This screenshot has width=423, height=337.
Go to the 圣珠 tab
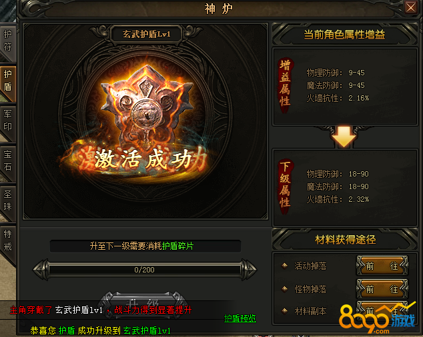point(7,200)
